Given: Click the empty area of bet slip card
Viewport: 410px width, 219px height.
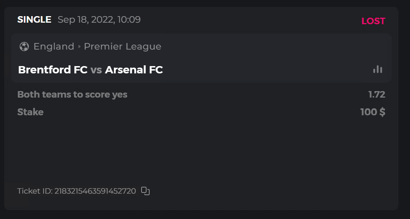Looking at the screenshot, I should (200, 154).
